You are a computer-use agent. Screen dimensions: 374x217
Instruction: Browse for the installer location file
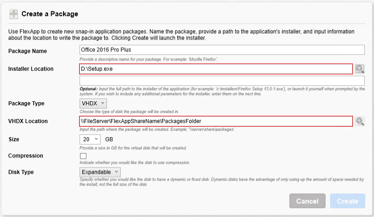pos(360,69)
